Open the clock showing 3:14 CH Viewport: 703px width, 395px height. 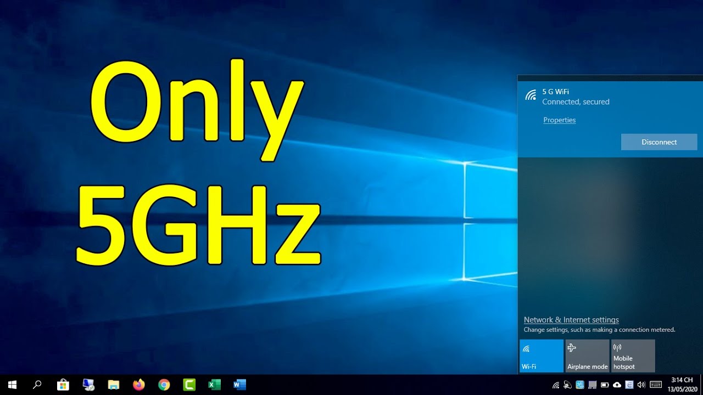682,385
